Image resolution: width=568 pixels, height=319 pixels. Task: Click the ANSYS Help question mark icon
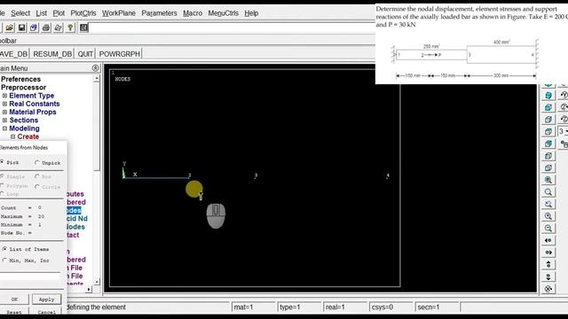(x=70, y=27)
